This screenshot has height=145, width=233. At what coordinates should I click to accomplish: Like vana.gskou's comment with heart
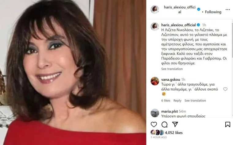pos(225,89)
